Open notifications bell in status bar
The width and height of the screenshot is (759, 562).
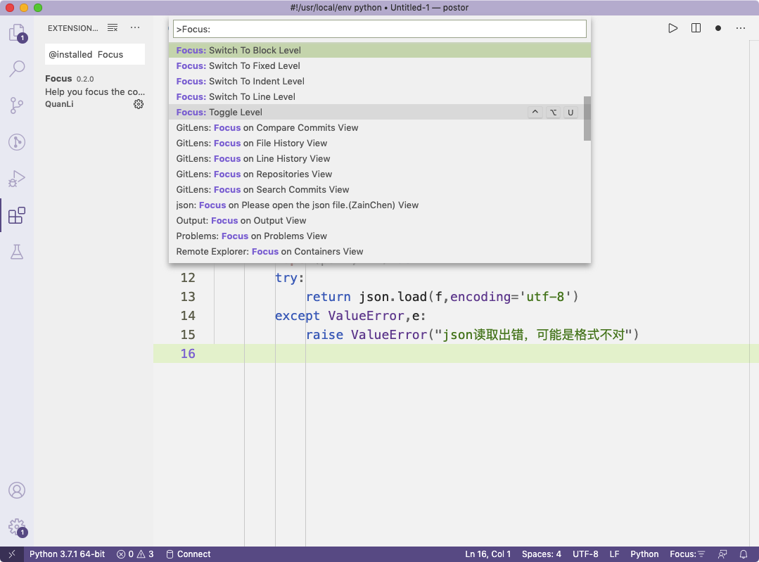pyautogui.click(x=744, y=554)
